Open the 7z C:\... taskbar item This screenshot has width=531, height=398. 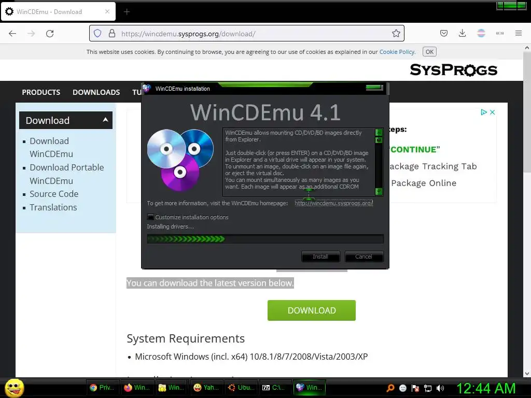pos(275,388)
